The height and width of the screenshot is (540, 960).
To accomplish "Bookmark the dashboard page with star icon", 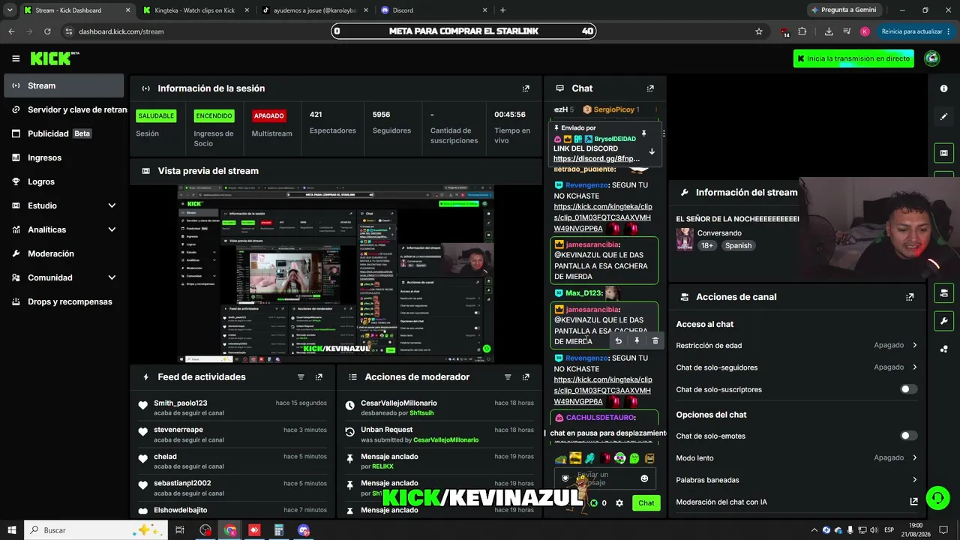I will [x=759, y=31].
